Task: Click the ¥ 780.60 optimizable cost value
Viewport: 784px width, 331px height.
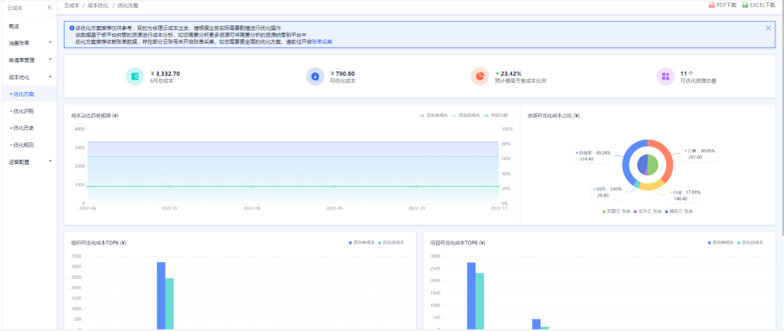Action: point(343,73)
